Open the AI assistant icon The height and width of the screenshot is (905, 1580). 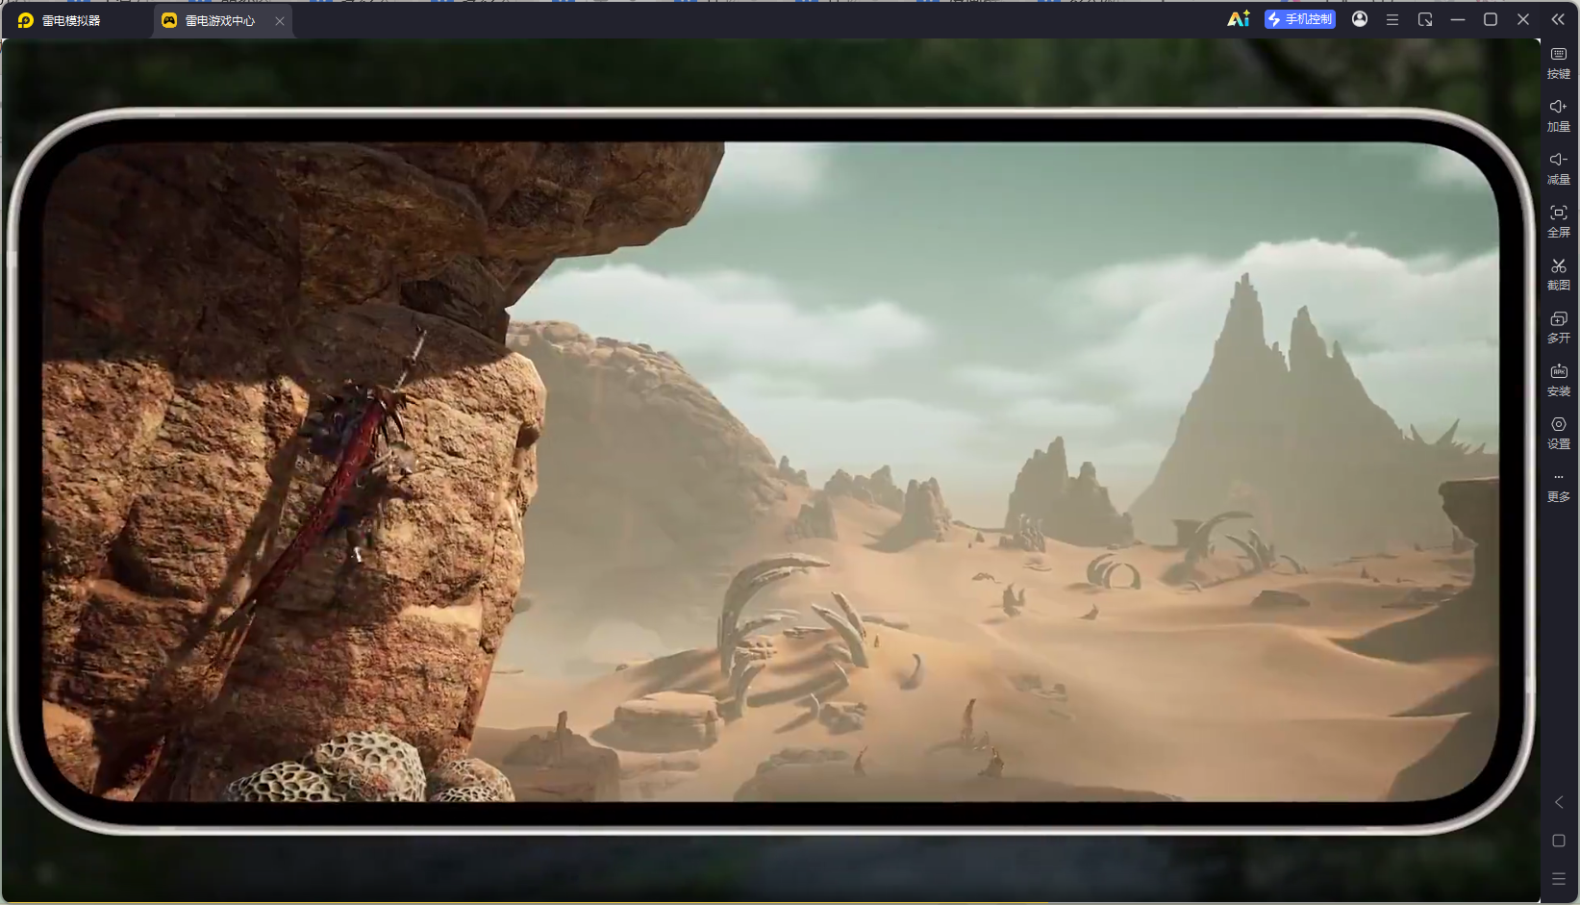pos(1239,19)
